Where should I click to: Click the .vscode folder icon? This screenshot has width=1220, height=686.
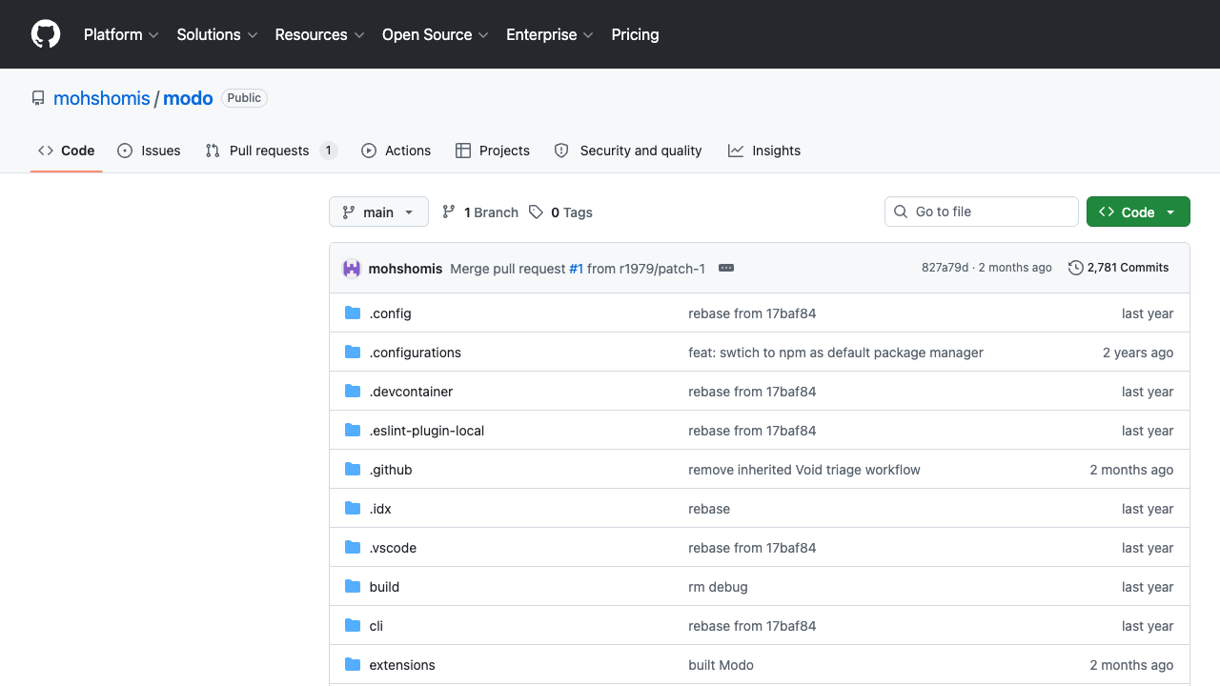pos(353,548)
